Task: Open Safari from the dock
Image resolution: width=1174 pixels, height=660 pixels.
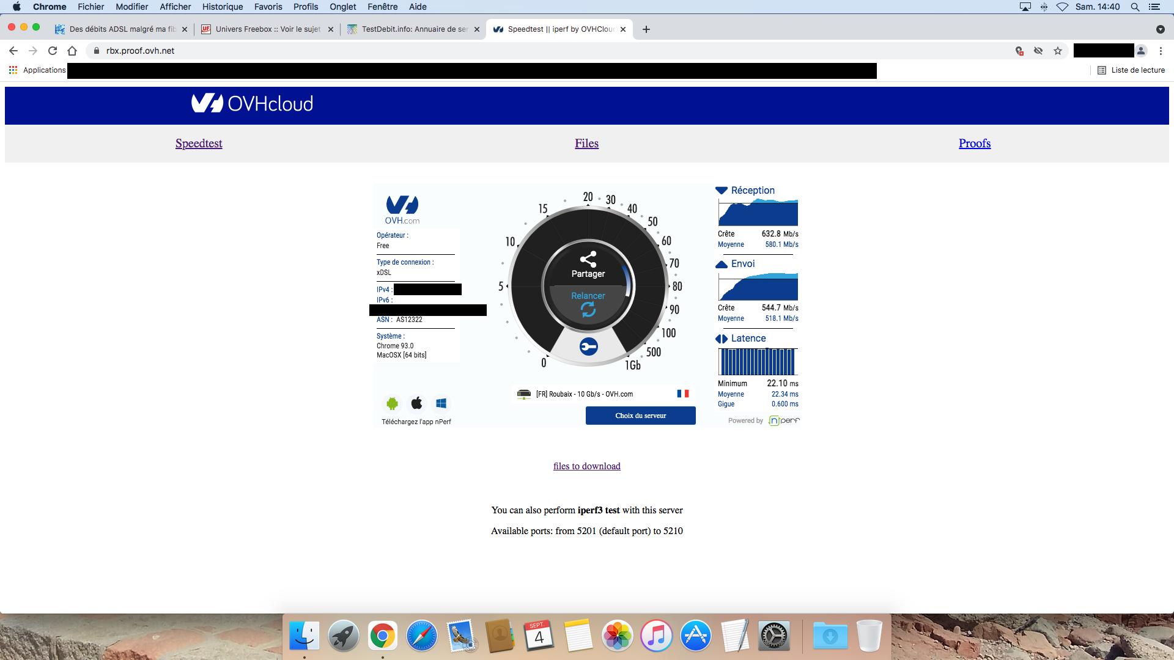Action: tap(421, 636)
